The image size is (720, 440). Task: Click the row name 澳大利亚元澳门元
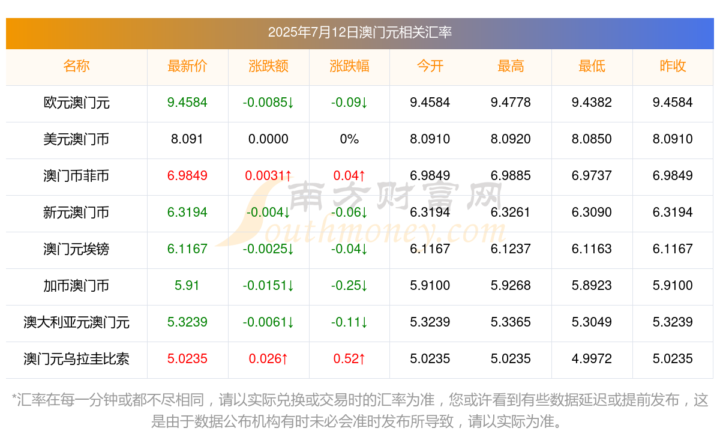pos(76,322)
